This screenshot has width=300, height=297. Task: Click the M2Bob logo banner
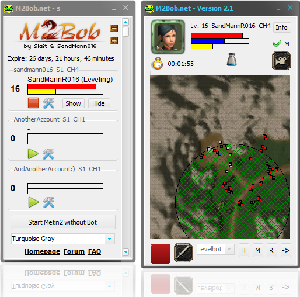[60, 34]
